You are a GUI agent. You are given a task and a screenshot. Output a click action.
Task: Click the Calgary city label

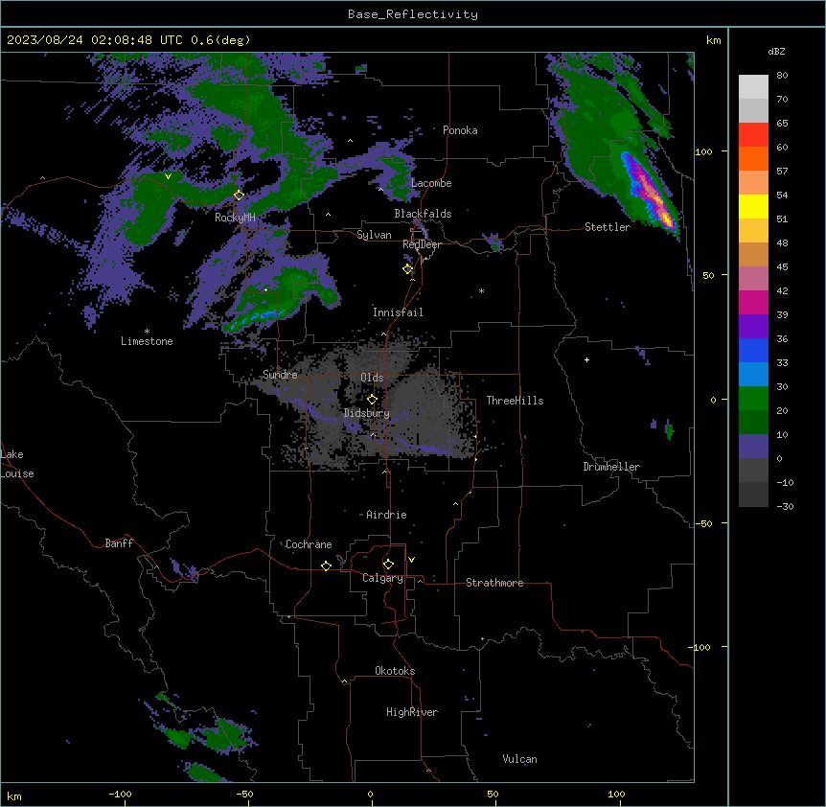tap(382, 578)
